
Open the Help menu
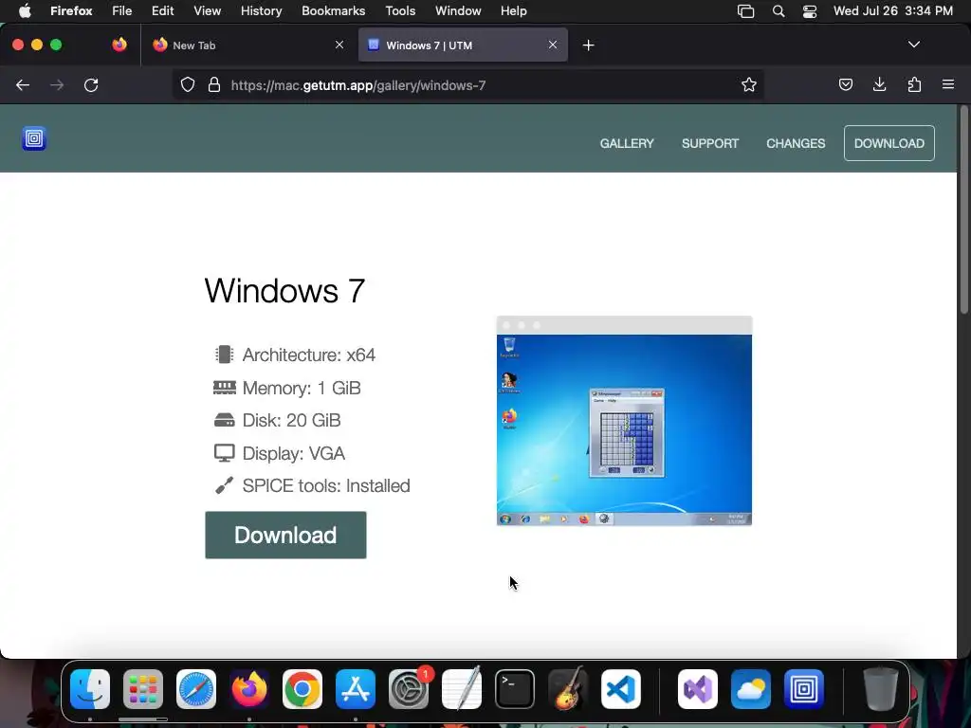point(513,11)
